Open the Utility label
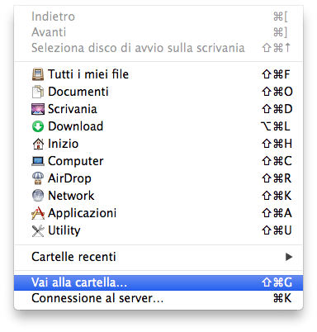 [x=64, y=230]
